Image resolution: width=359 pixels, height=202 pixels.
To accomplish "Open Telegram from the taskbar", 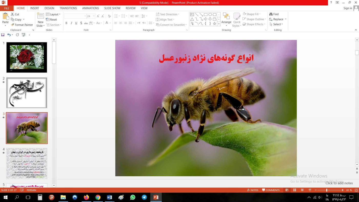I will coord(144,197).
